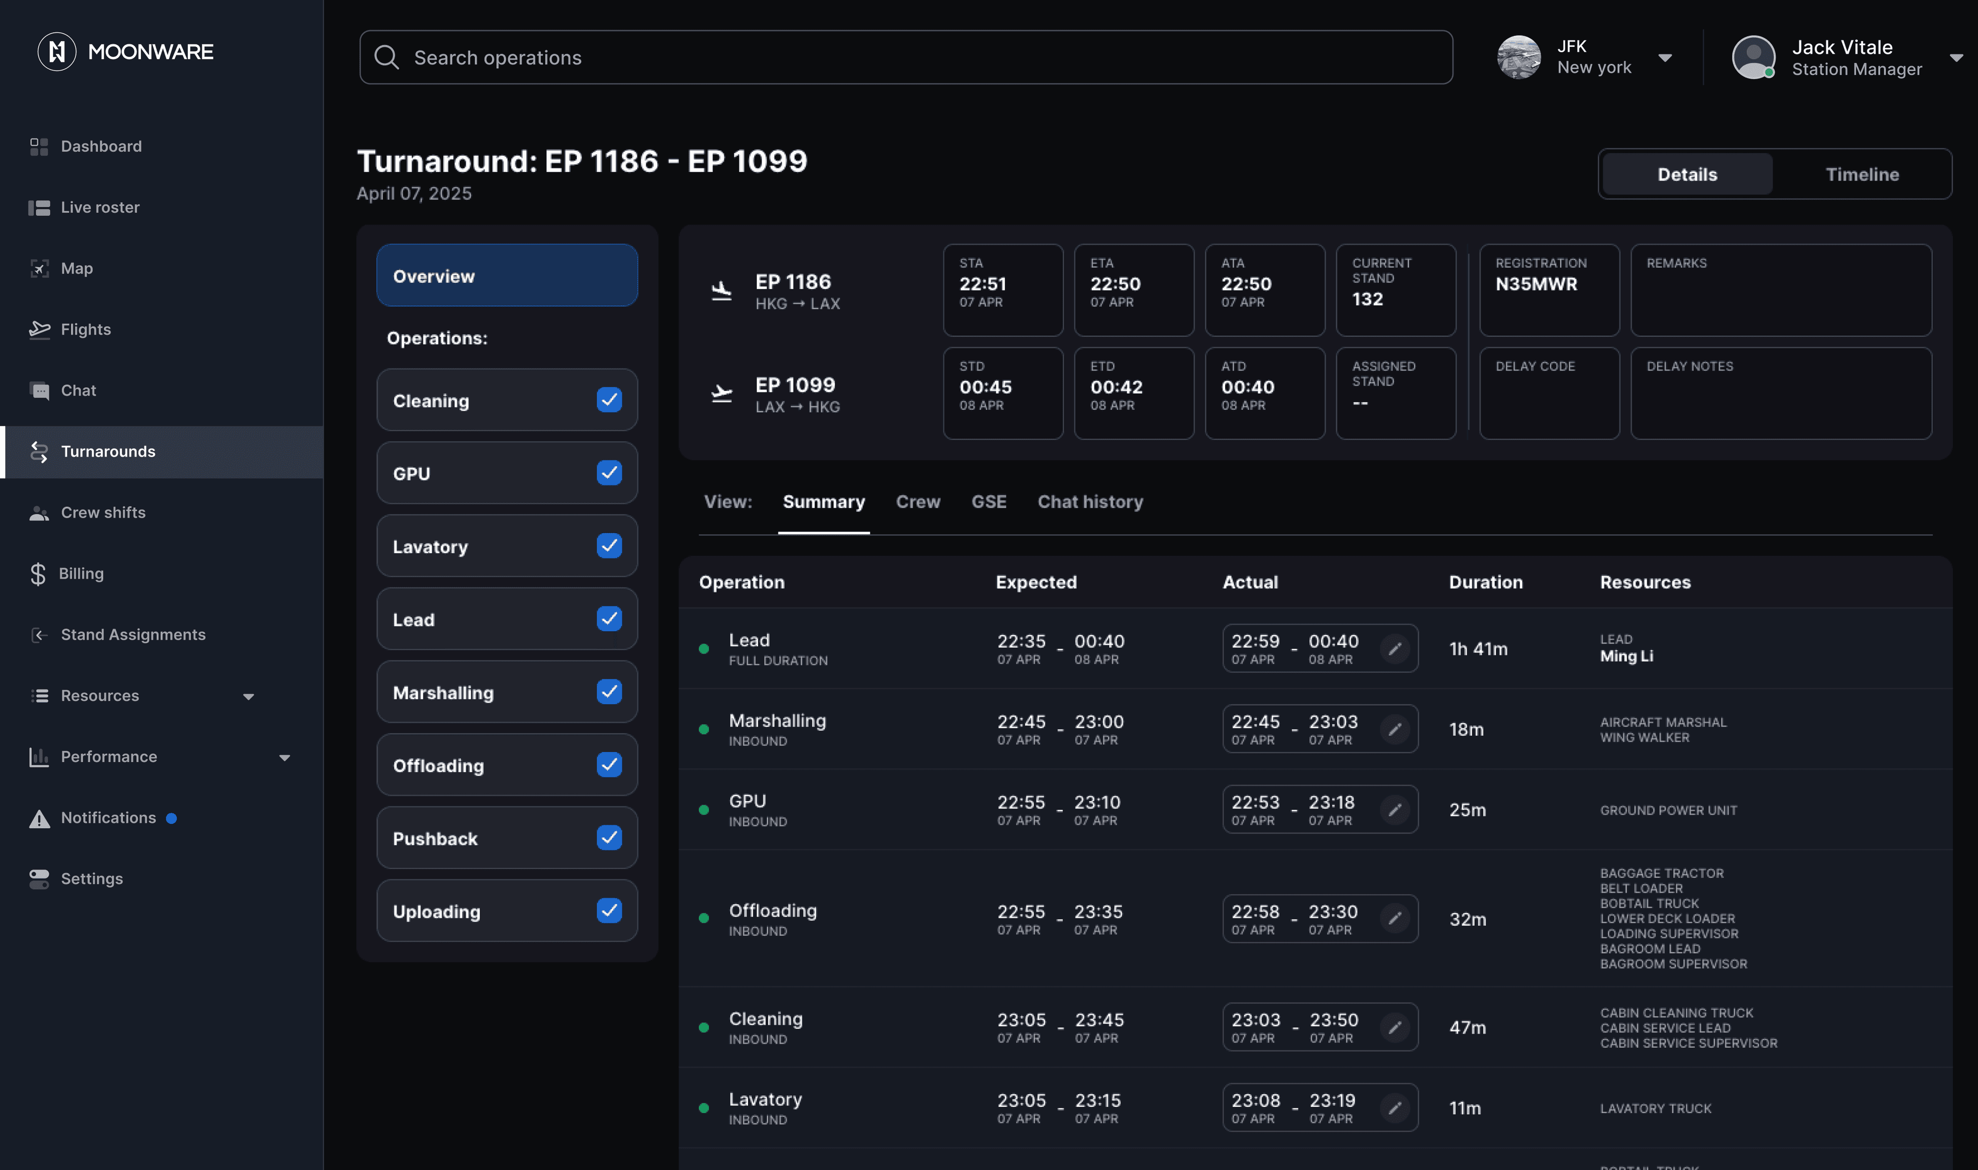
Task: Select the Overview button
Action: (506, 276)
